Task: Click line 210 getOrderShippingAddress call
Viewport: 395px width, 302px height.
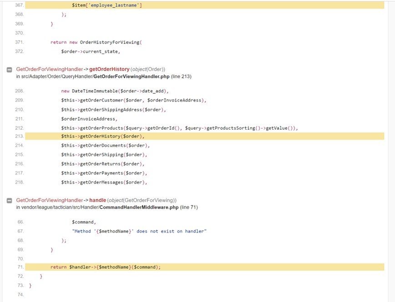Action: tap(114, 110)
